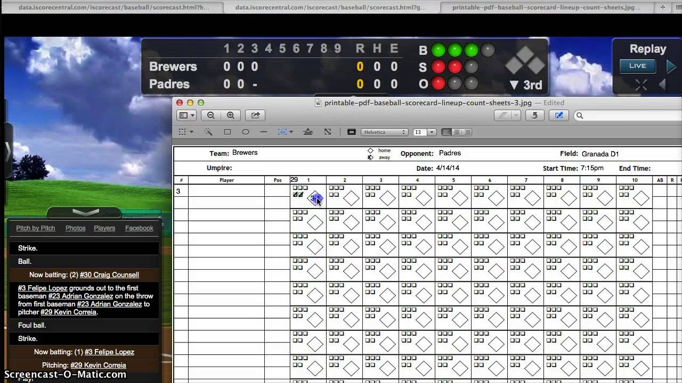The image size is (682, 383).
Task: Click the away diamond marker
Action: [x=370, y=157]
